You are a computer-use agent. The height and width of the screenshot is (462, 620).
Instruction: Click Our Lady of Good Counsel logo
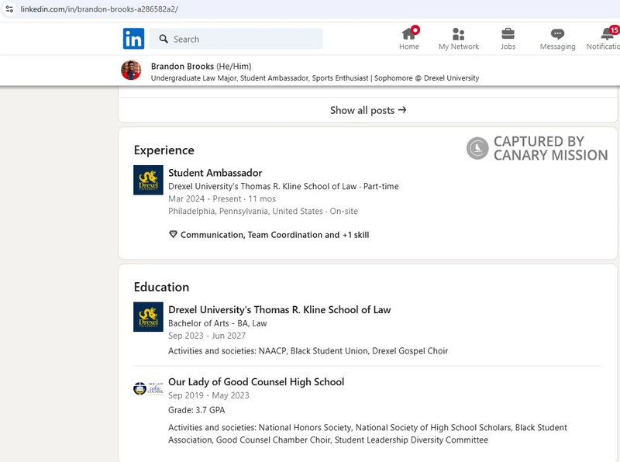point(148,388)
